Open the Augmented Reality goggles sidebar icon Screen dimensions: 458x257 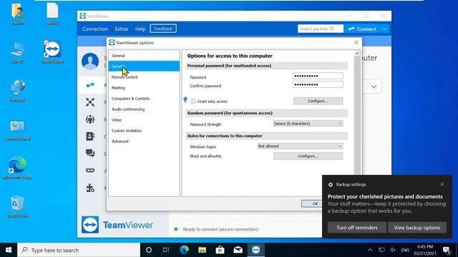pos(90,170)
